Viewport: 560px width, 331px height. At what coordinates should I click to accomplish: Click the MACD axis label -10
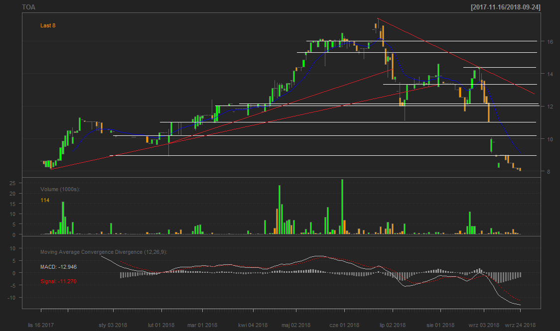pyautogui.click(x=12, y=298)
